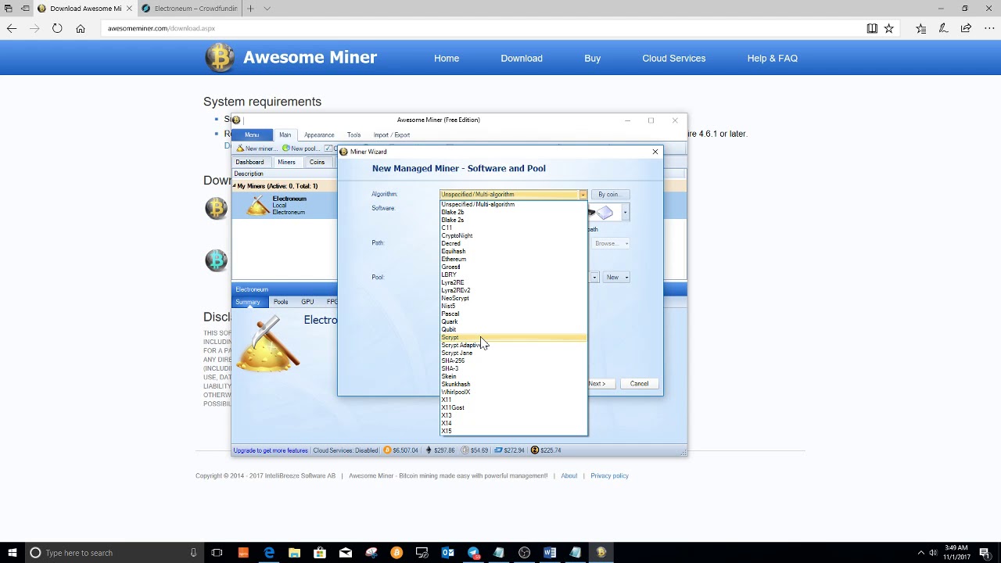Open Cloud Services in website navigation
The width and height of the screenshot is (1001, 563).
[674, 59]
